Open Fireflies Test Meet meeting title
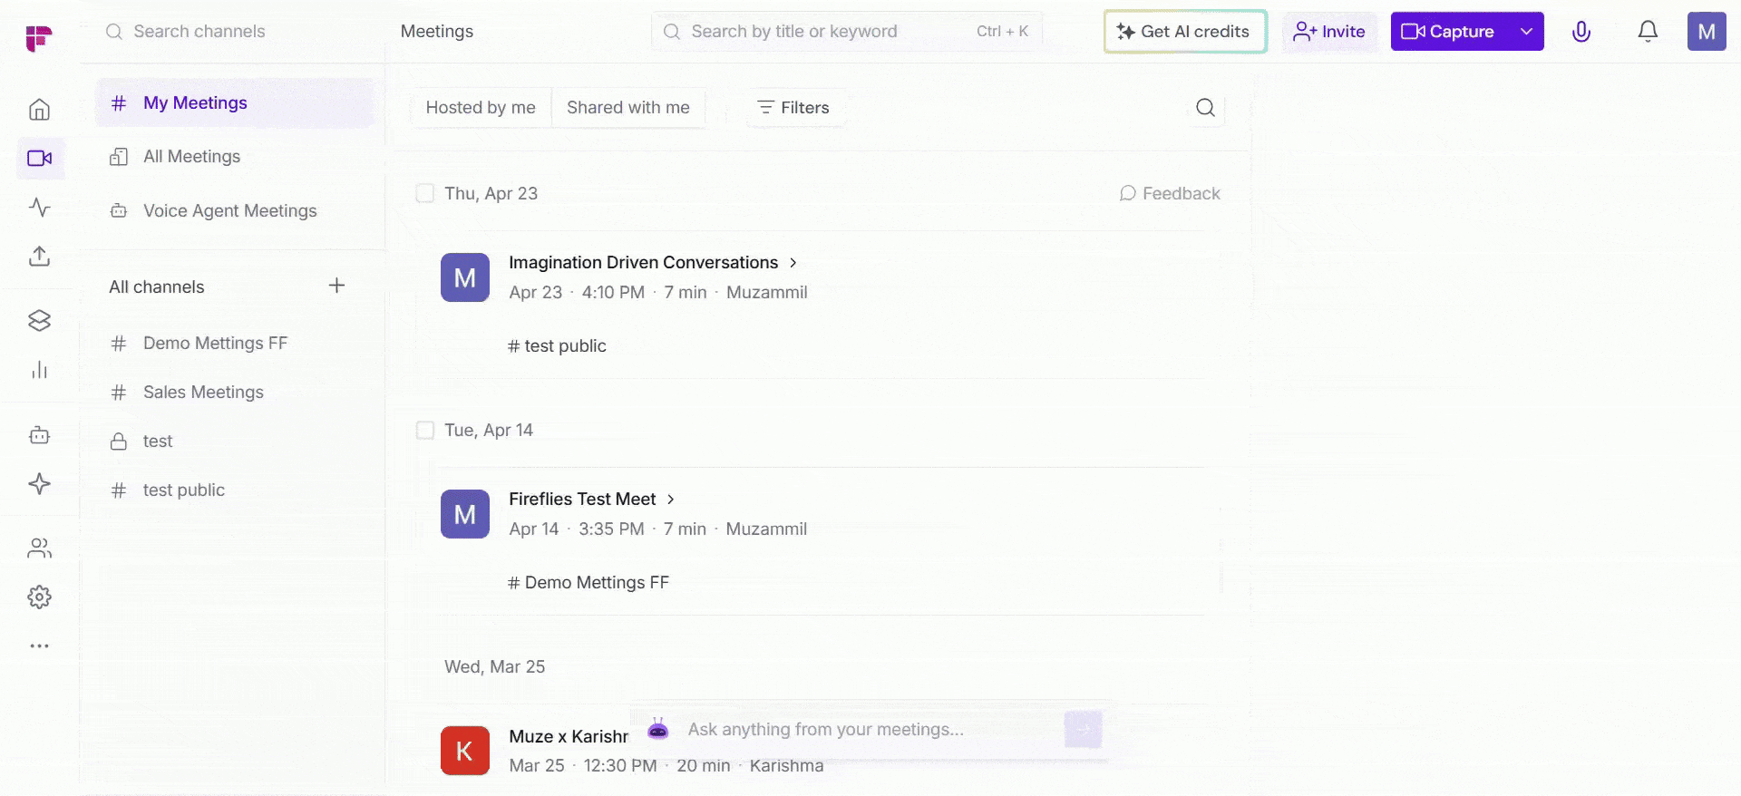This screenshot has height=796, width=1741. point(582,500)
